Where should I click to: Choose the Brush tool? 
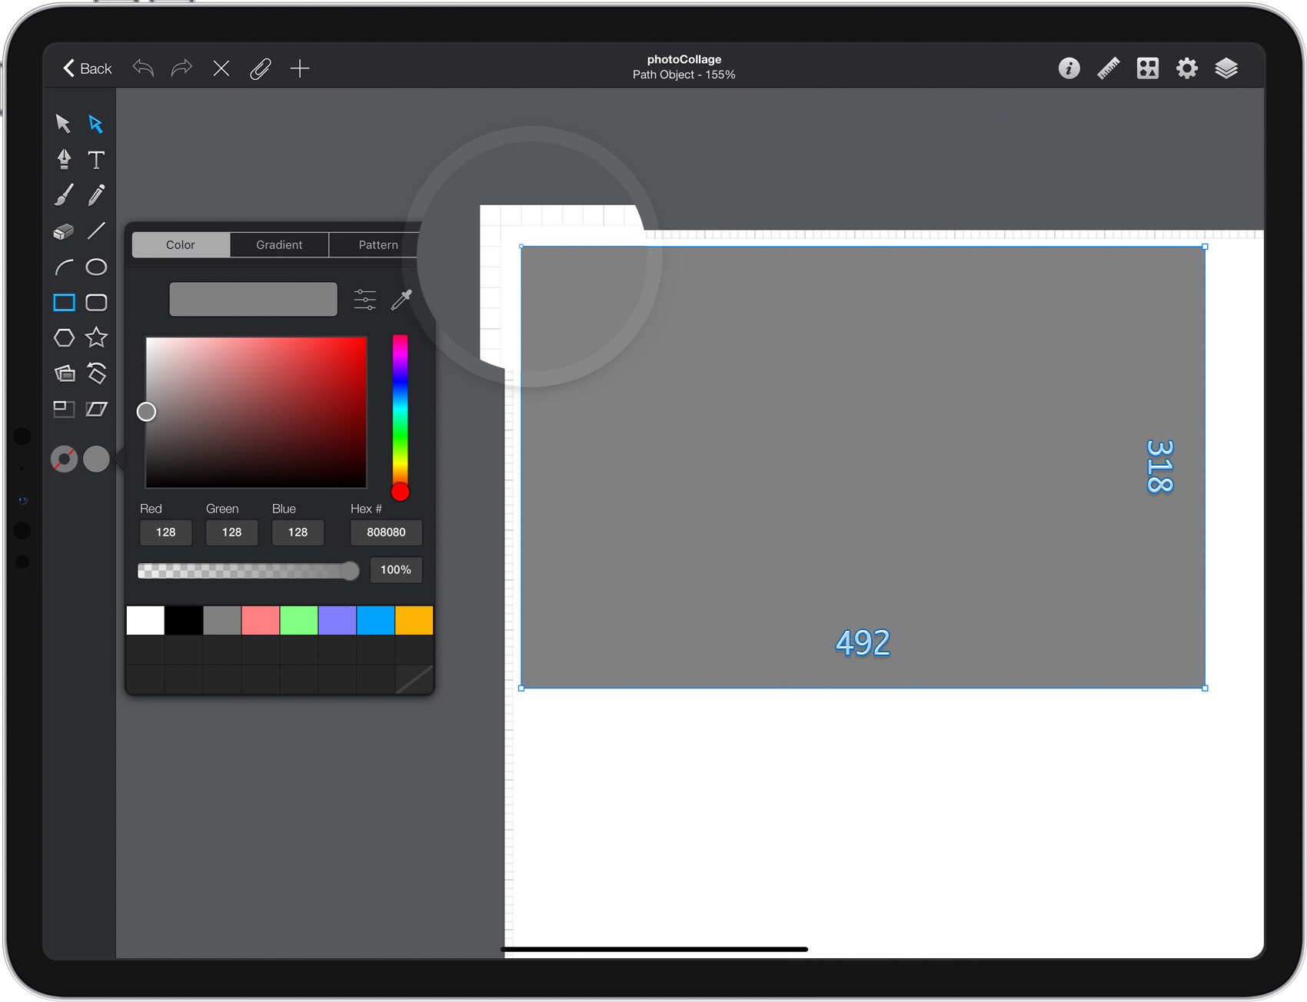(x=64, y=195)
